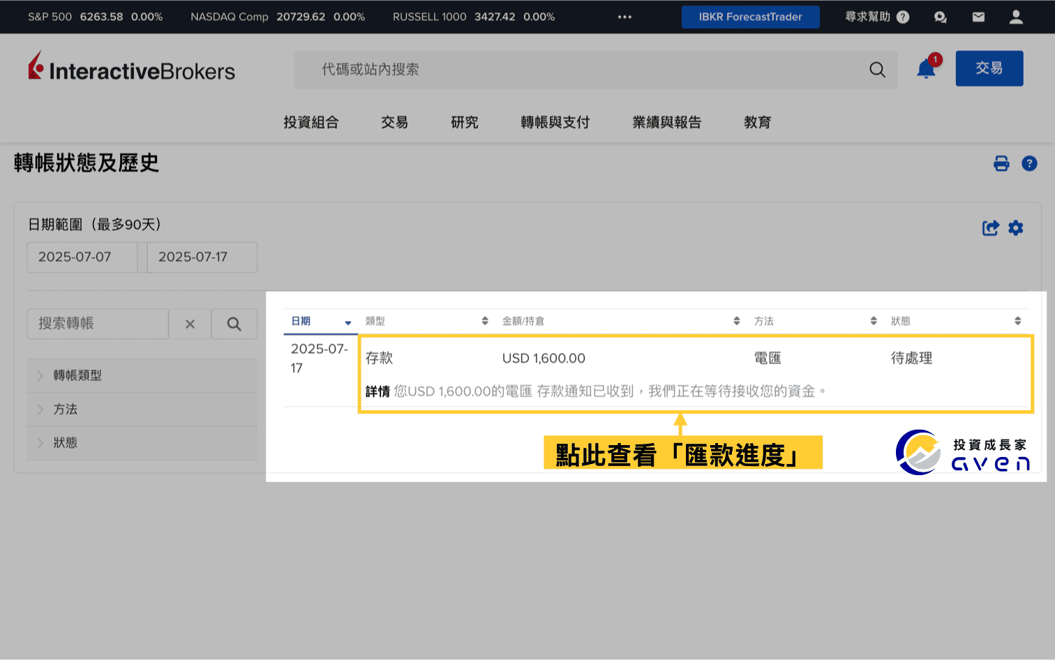Open the 交易 navigation menu

tap(395, 122)
